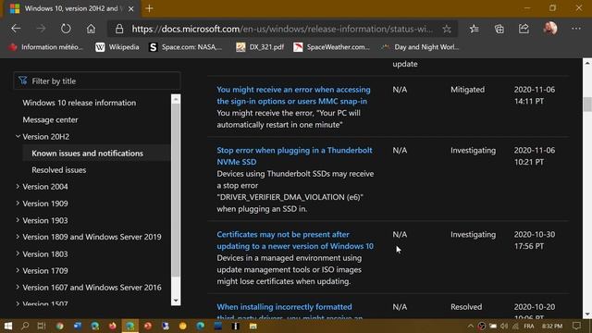Click the 'Resolved' status cell
Viewport: 592px width, 333px height.
(466, 307)
